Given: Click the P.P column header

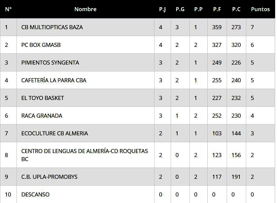Looking at the screenshot, I should [x=198, y=9].
